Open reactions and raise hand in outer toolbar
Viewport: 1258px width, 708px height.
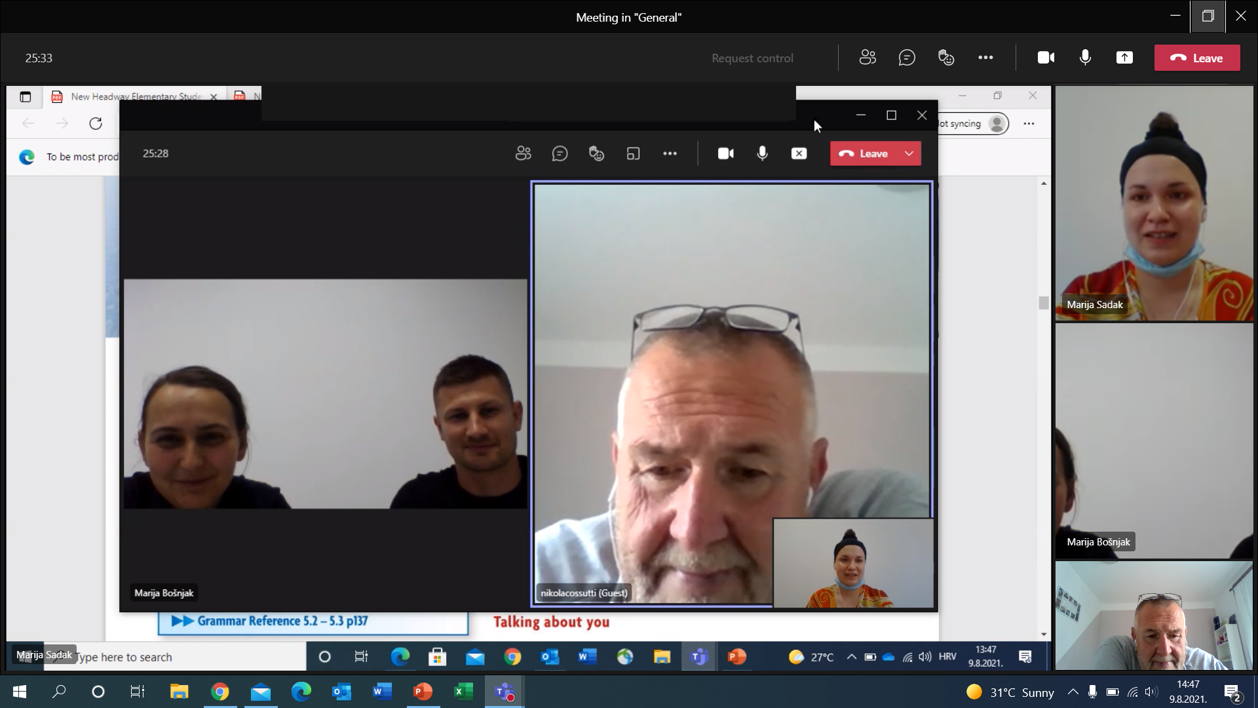point(946,58)
